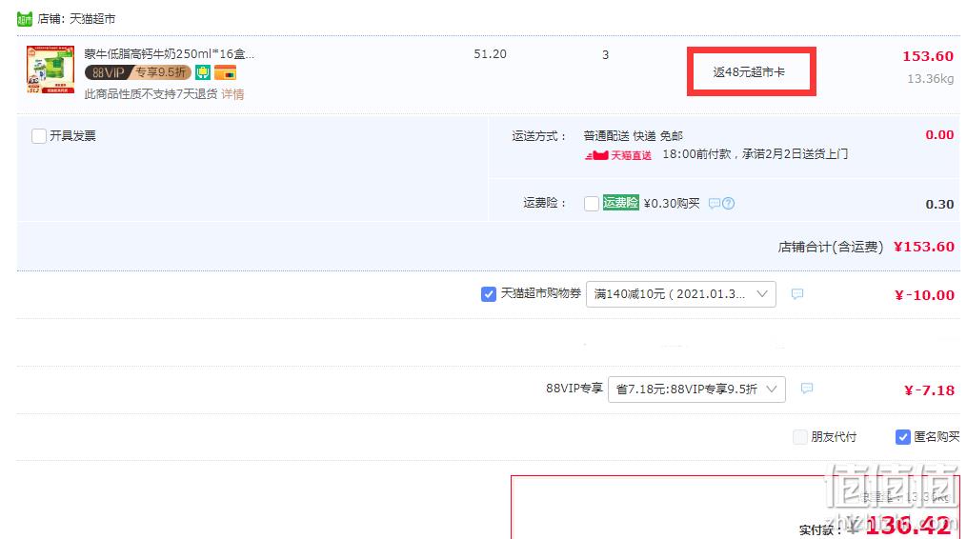Click the 店铺合计 ¥153.60 amount
This screenshot has height=539, width=967.
click(x=924, y=247)
